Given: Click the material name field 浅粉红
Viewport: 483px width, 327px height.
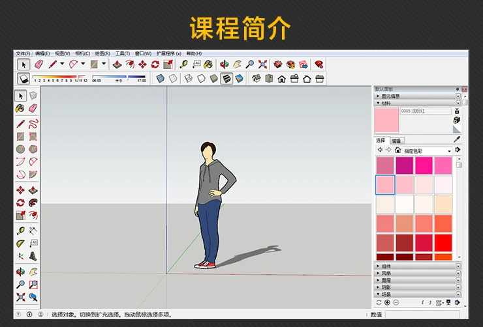Looking at the screenshot, I should click(x=425, y=111).
